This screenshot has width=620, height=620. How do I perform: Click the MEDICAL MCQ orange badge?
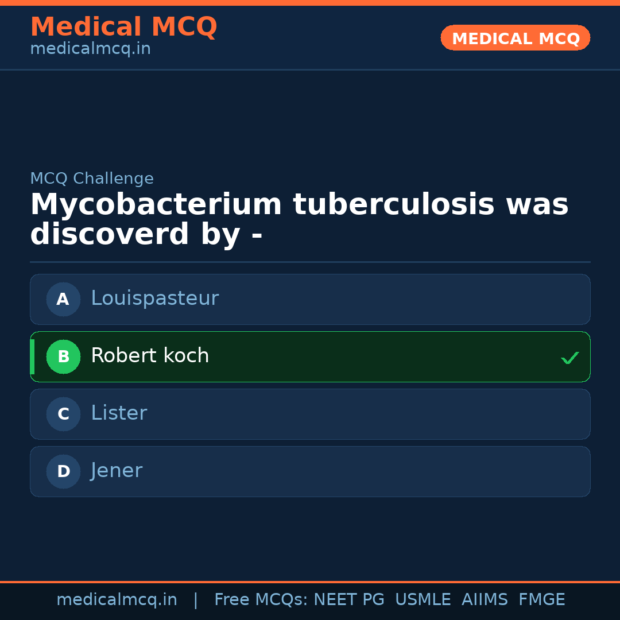[x=515, y=38]
